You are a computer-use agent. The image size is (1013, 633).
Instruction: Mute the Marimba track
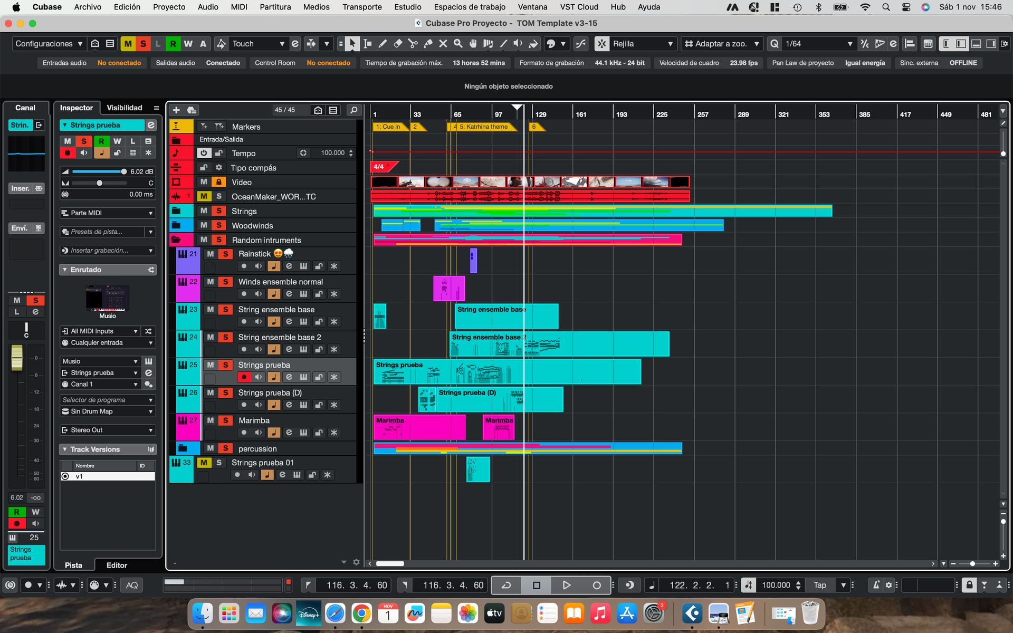click(x=211, y=420)
